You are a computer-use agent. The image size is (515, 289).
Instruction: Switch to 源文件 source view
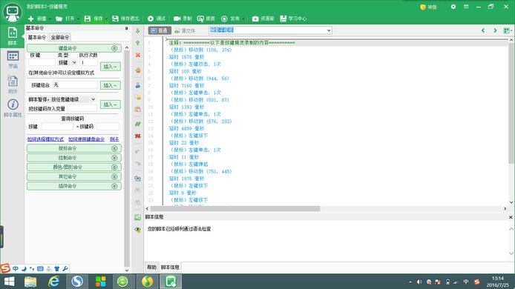click(x=185, y=30)
